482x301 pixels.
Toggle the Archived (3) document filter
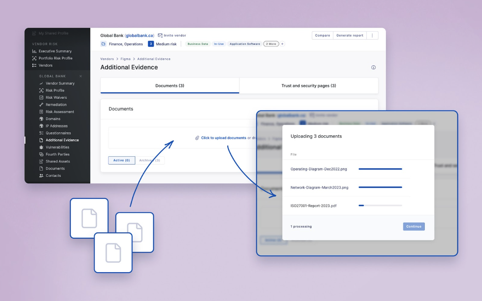[150, 160]
